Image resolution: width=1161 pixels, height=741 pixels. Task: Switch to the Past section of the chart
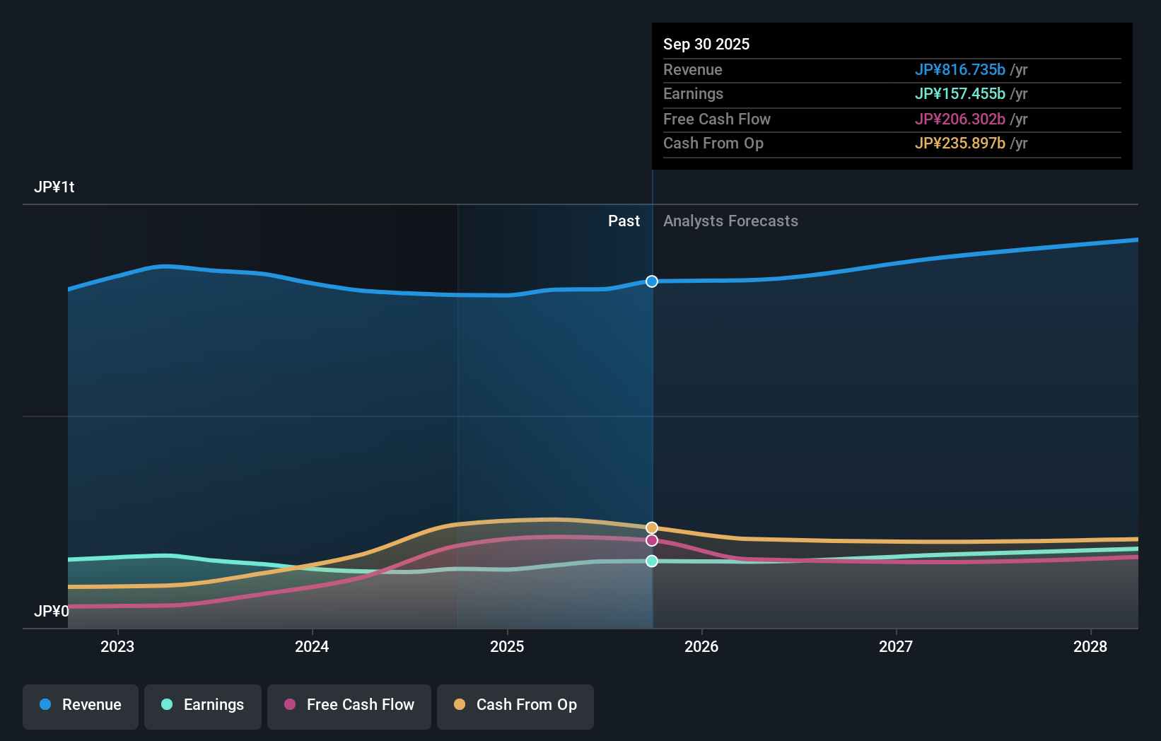624,221
